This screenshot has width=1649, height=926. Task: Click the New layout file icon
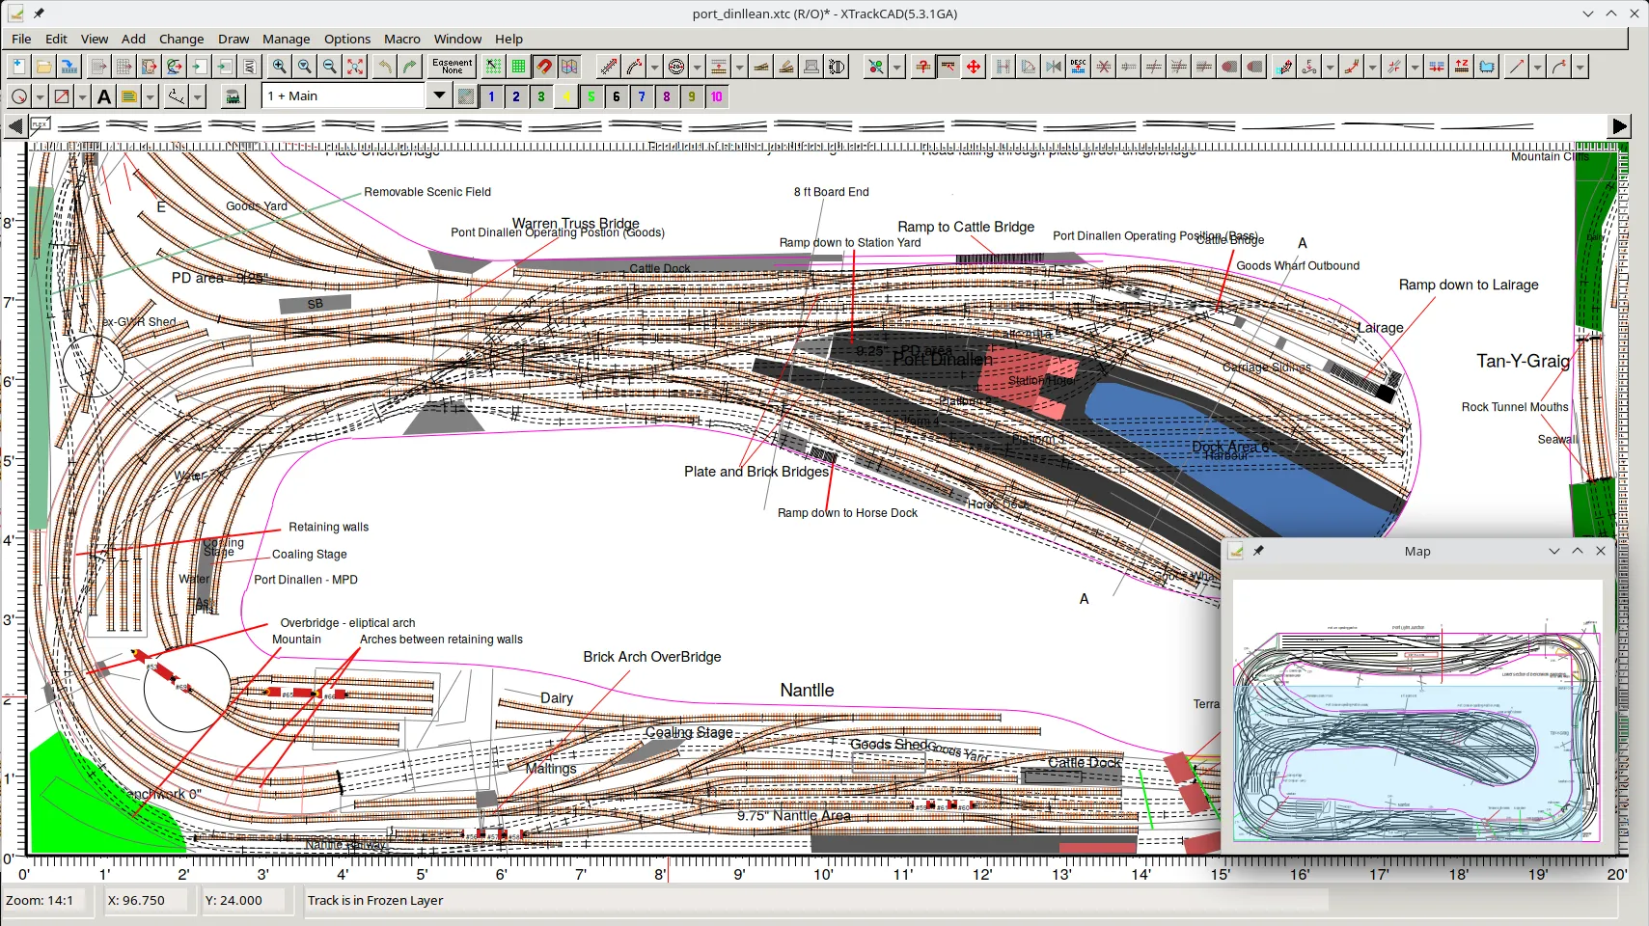tap(18, 67)
